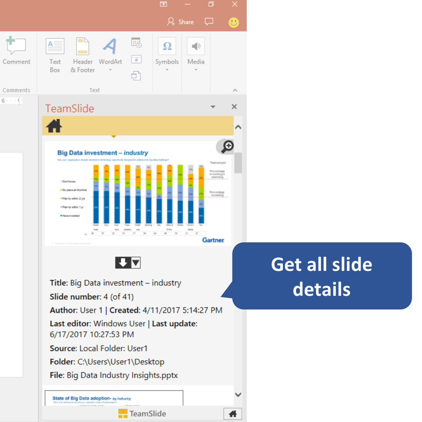Viewport: 422px width, 422px height.
Task: Insert a new Comment
Action: [x=16, y=51]
